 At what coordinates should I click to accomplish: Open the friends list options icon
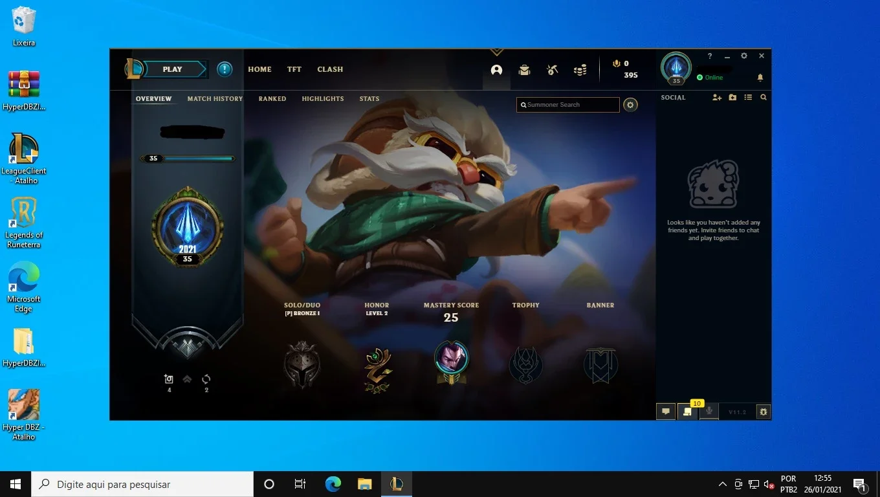point(748,98)
